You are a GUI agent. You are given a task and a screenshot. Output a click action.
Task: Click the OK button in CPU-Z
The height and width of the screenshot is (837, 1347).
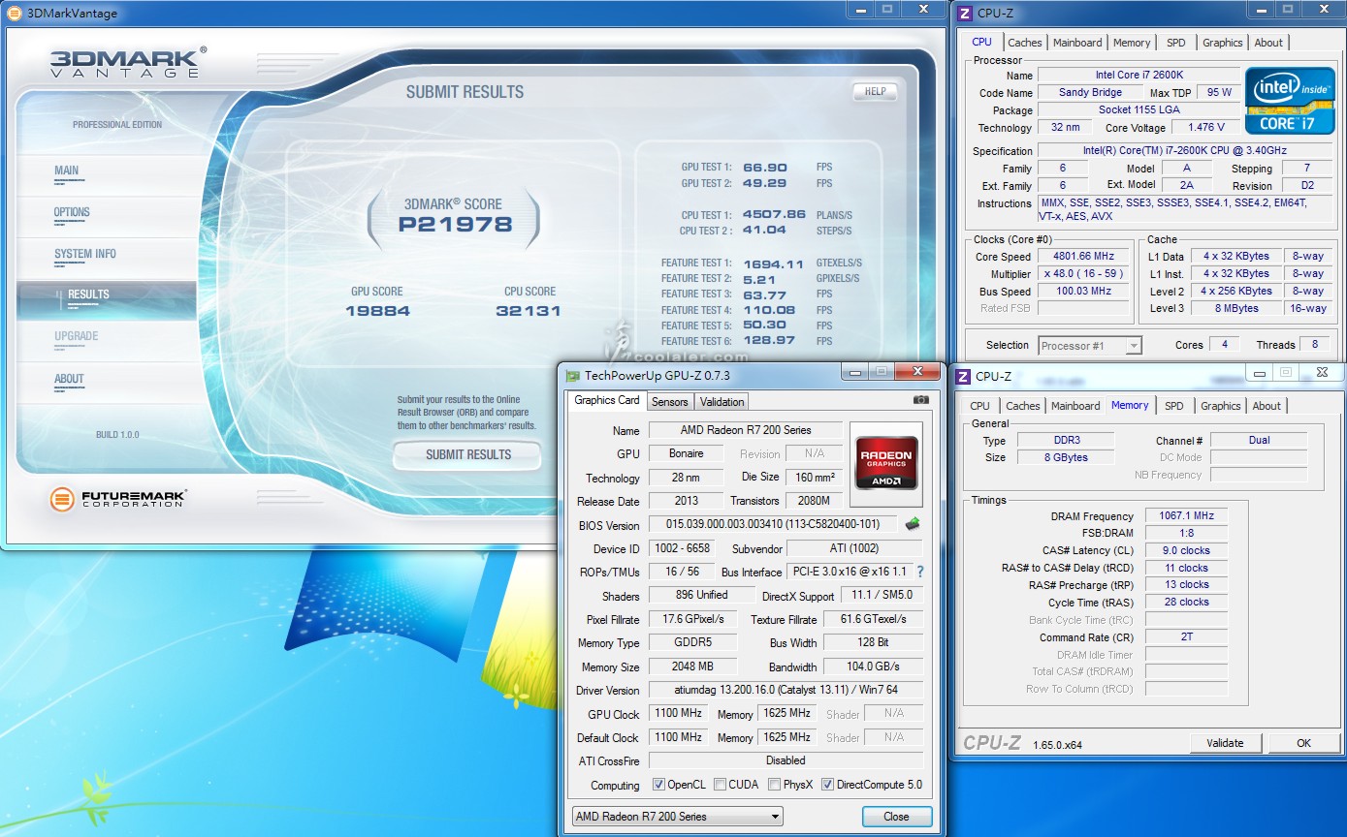pyautogui.click(x=1303, y=743)
